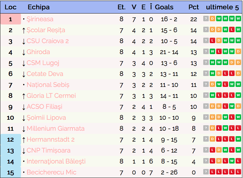The image size is (243, 178).
Task: Click the red L result icon for CSU Craiova 2
Action: tap(212, 41)
